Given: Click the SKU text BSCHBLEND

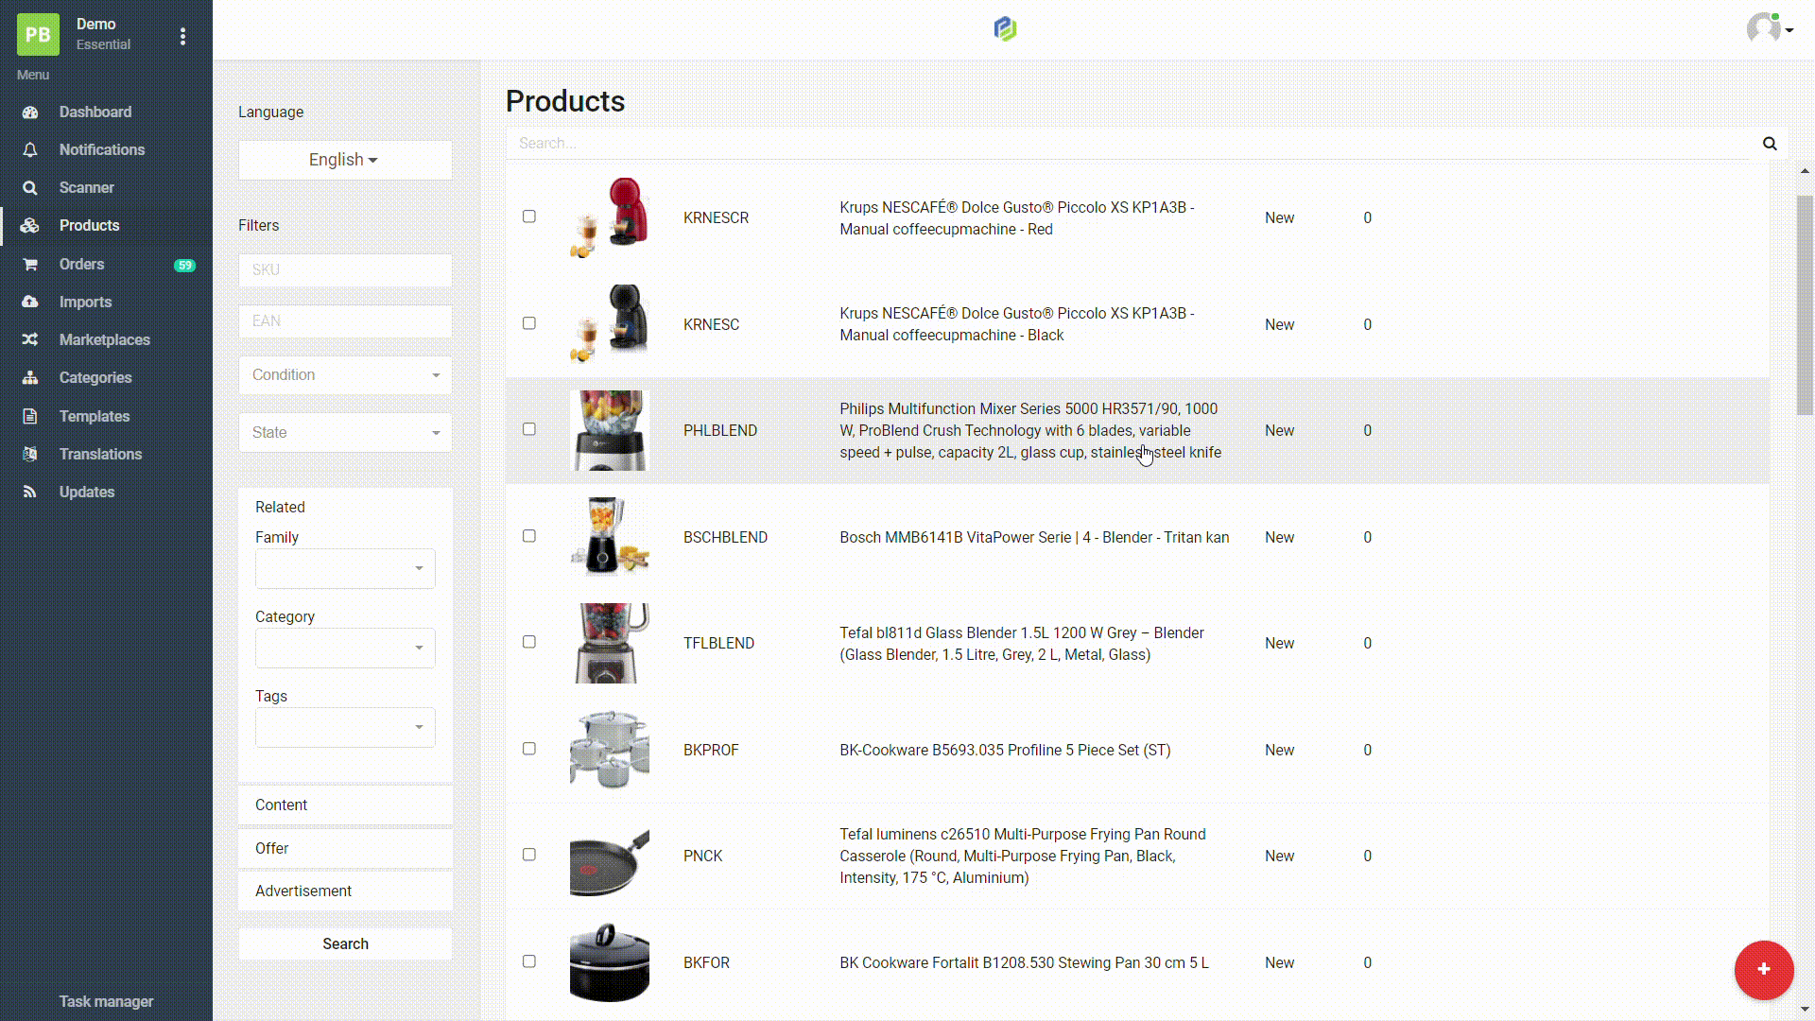Looking at the screenshot, I should coord(725,538).
